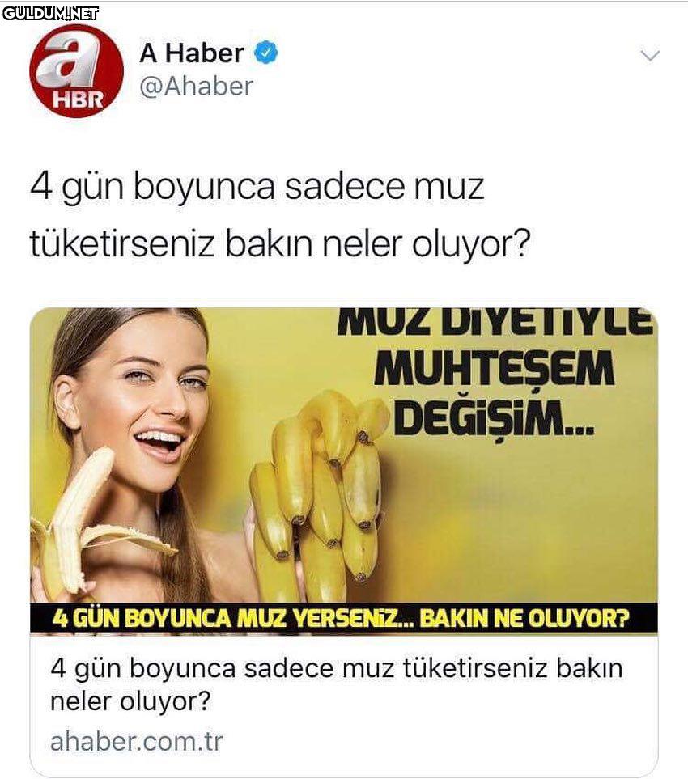Click the GULDUM.NET watermark logo
This screenshot has width=688, height=779.
tap(50, 14)
